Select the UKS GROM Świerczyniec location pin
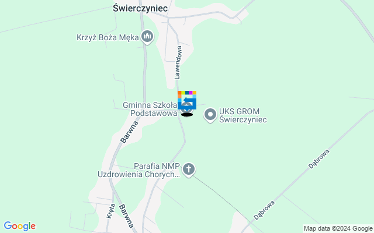 click(x=210, y=115)
